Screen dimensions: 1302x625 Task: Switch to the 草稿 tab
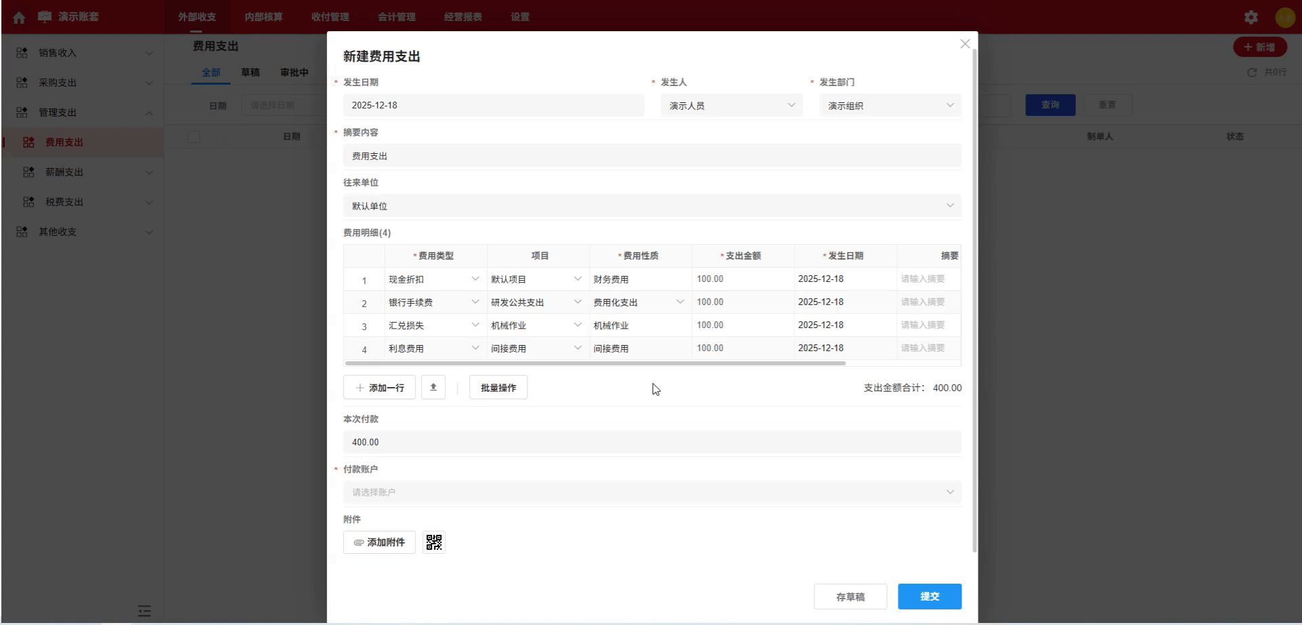click(250, 72)
